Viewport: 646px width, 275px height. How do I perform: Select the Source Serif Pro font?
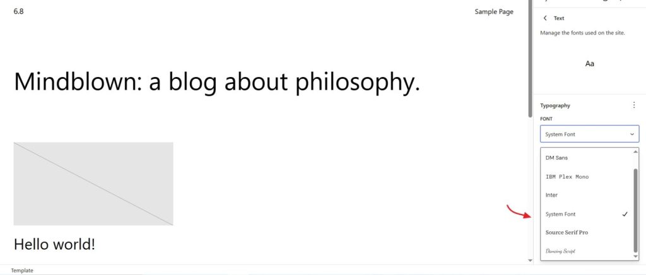[x=567, y=233]
